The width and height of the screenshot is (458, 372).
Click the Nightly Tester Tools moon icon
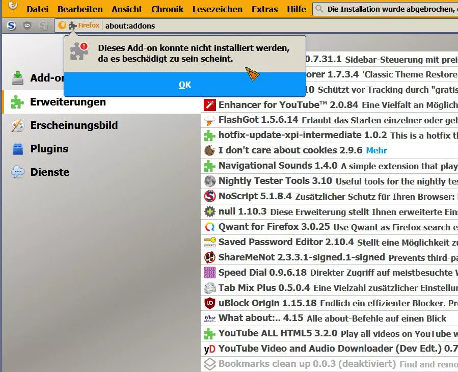[210, 181]
